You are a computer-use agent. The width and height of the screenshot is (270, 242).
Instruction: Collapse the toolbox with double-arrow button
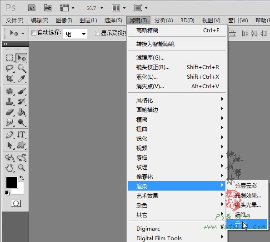5,44
